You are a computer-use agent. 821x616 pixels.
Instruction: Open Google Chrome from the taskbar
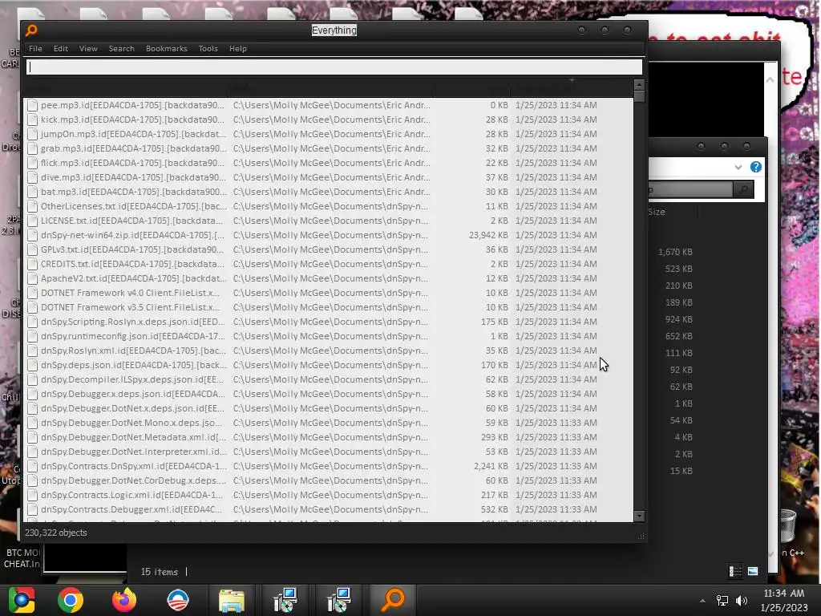(x=71, y=600)
